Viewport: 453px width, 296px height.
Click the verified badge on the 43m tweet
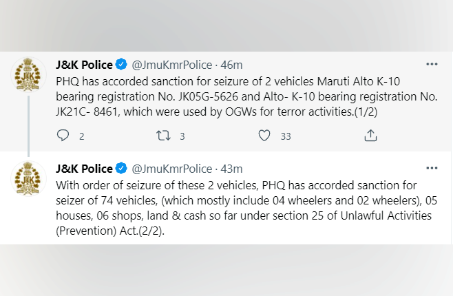pyautogui.click(x=121, y=169)
